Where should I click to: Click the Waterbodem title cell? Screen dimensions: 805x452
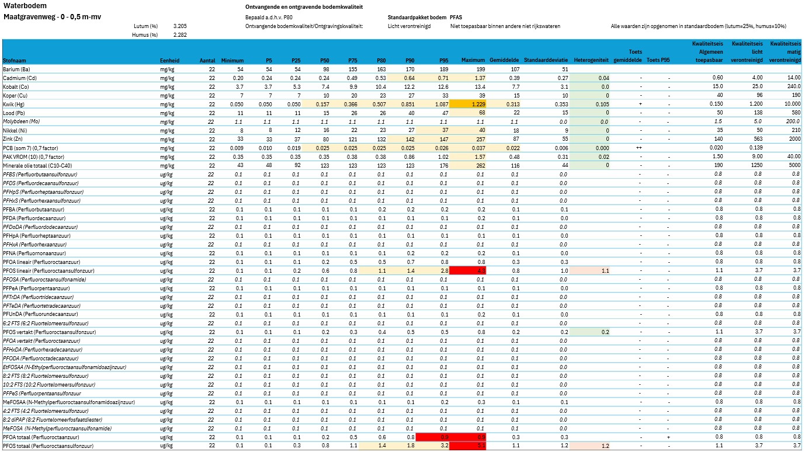coord(22,6)
